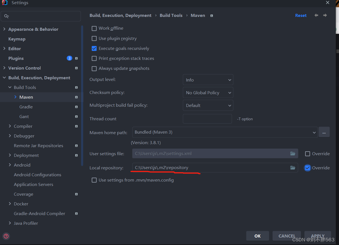Open the Checksum policy dropdown
This screenshot has width=339, height=245.
[208, 93]
